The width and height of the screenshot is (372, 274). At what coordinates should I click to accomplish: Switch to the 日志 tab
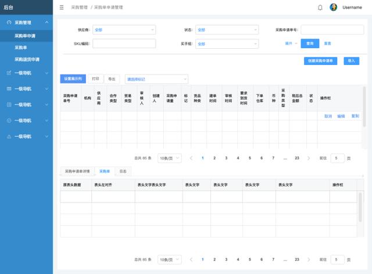[x=123, y=171]
